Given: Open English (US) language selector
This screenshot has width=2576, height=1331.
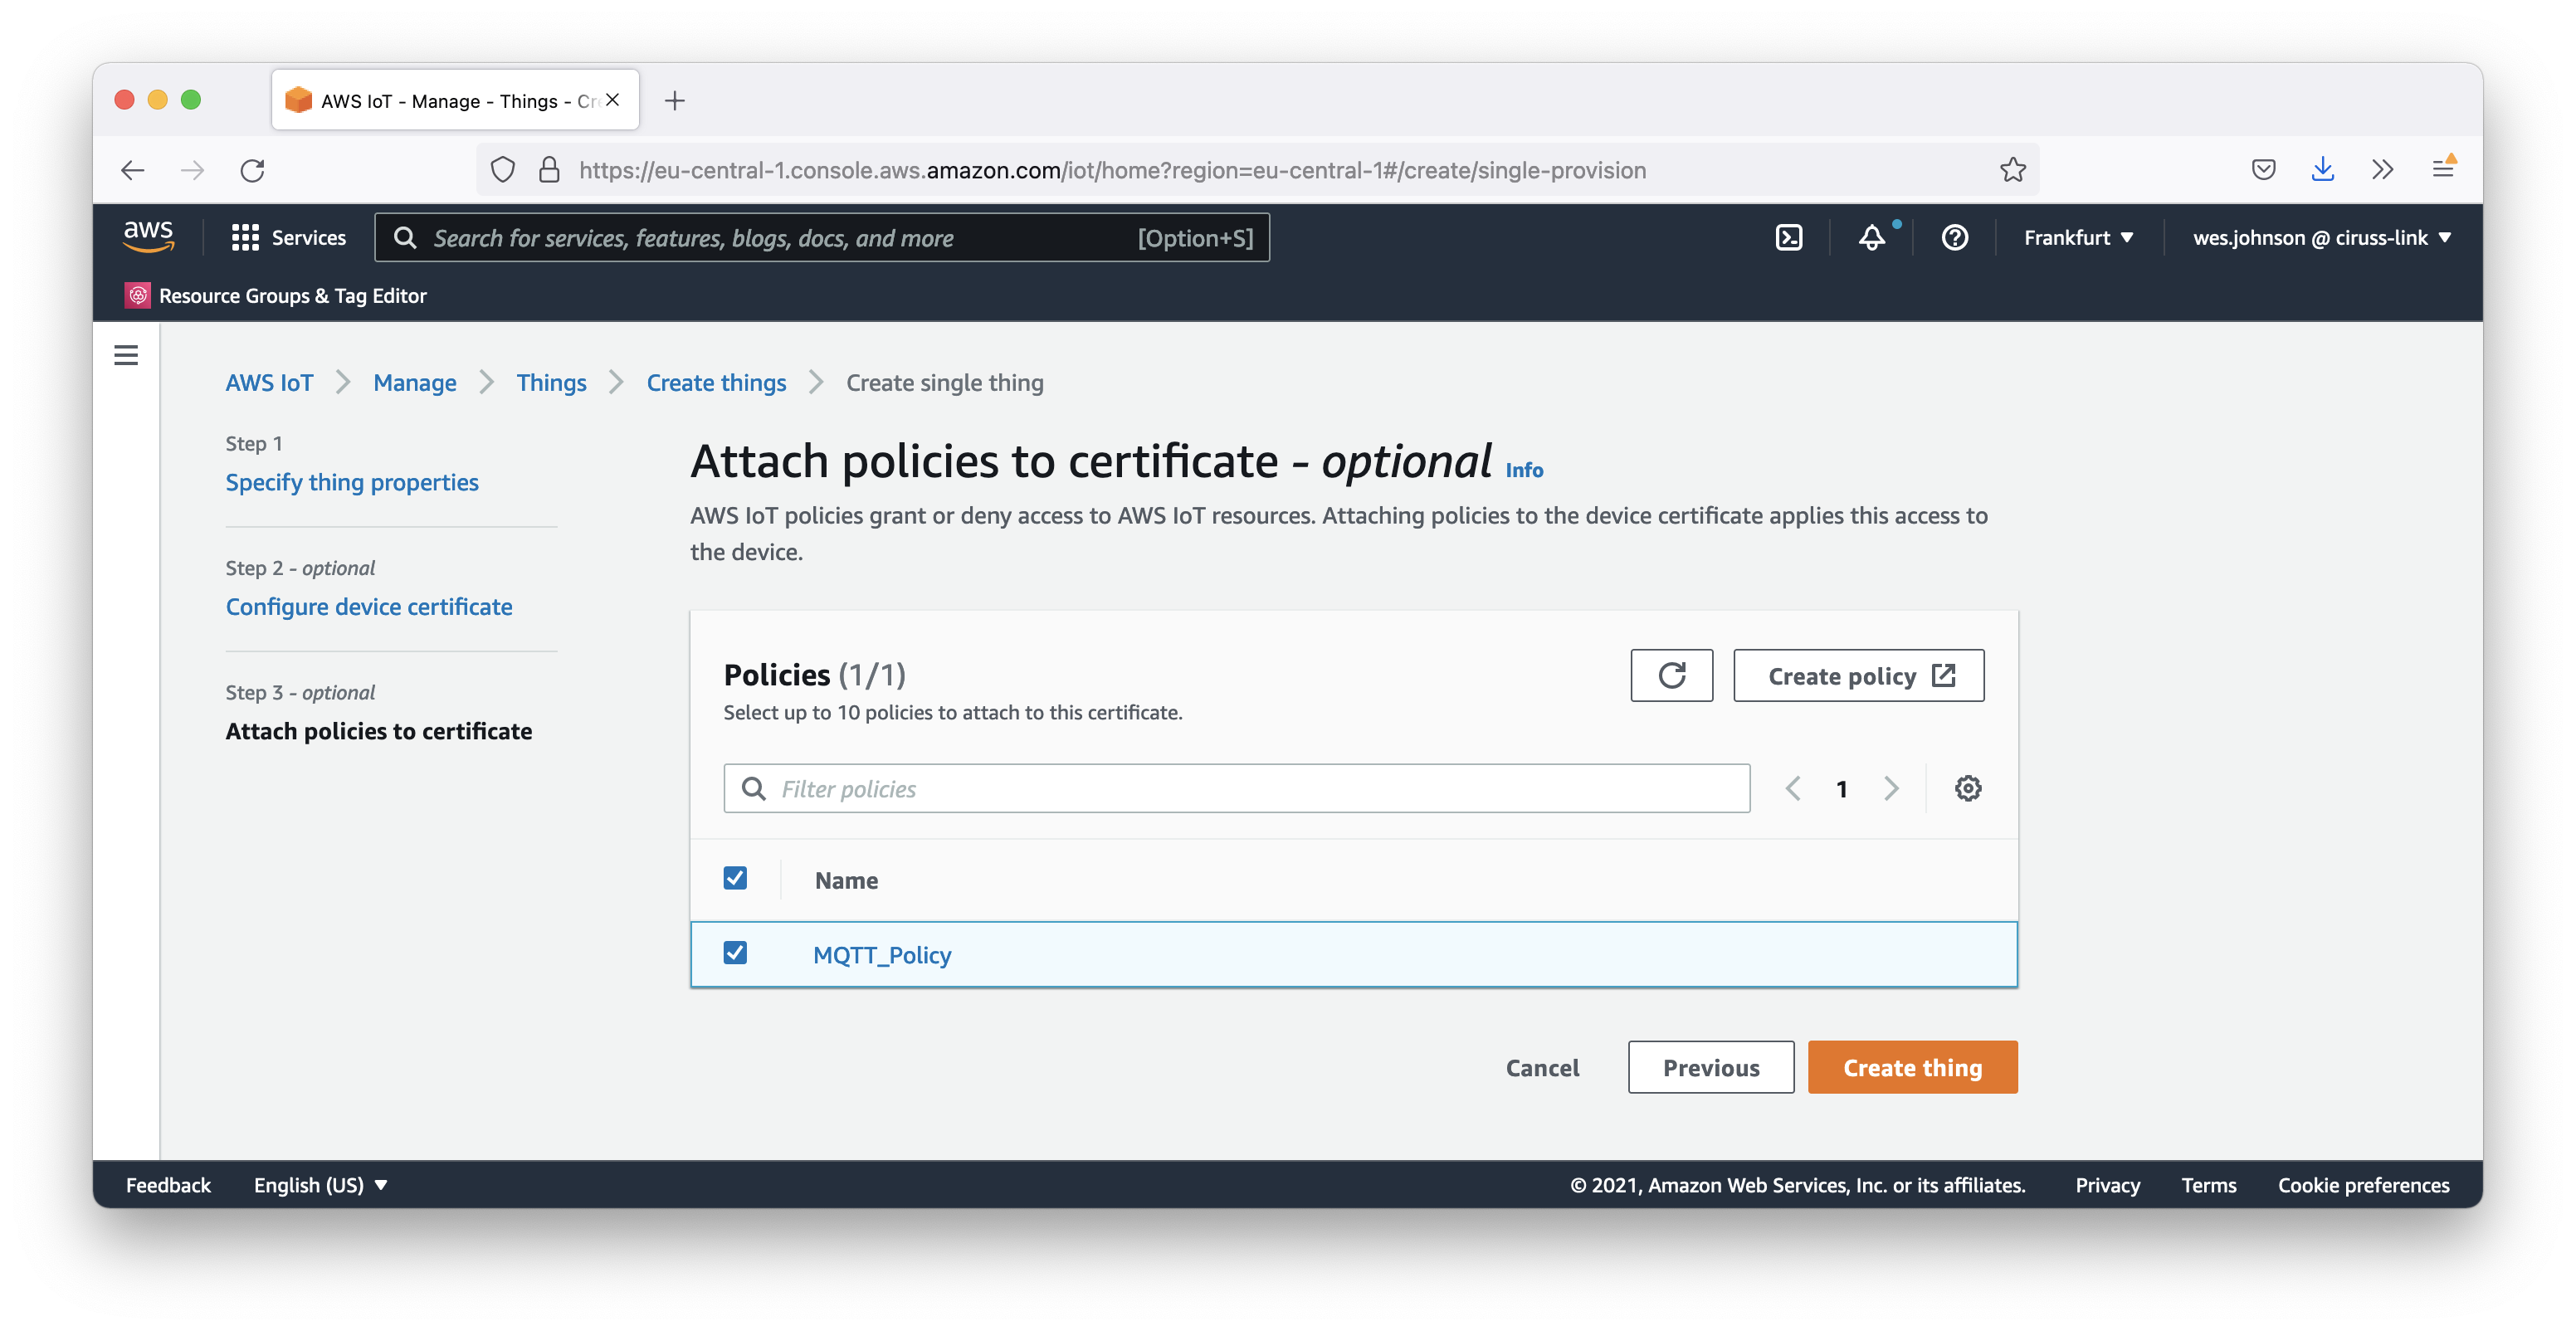Looking at the screenshot, I should point(320,1185).
